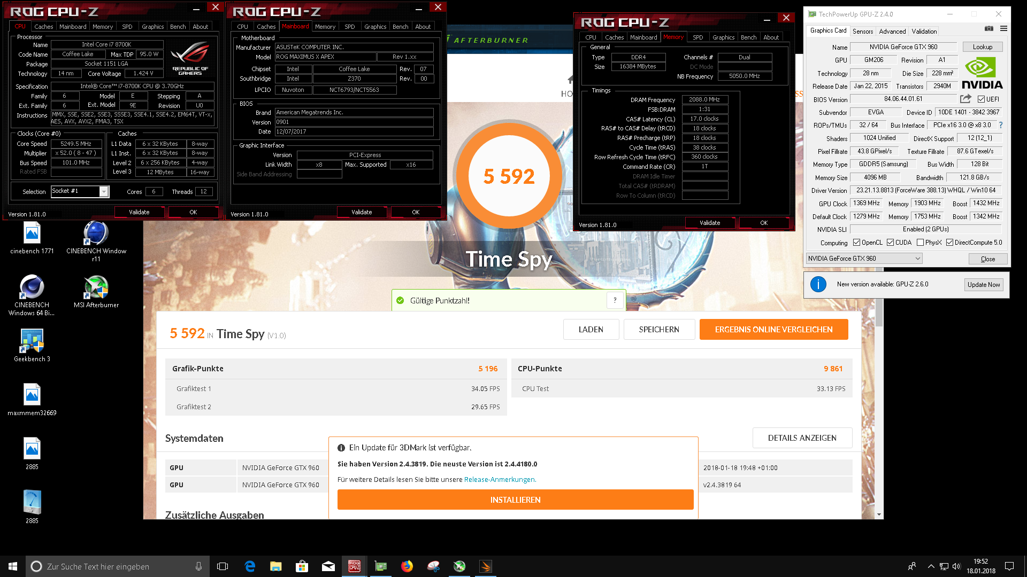Open Microsoft Edge from the taskbar
Viewport: 1027px width, 577px height.
click(x=250, y=566)
